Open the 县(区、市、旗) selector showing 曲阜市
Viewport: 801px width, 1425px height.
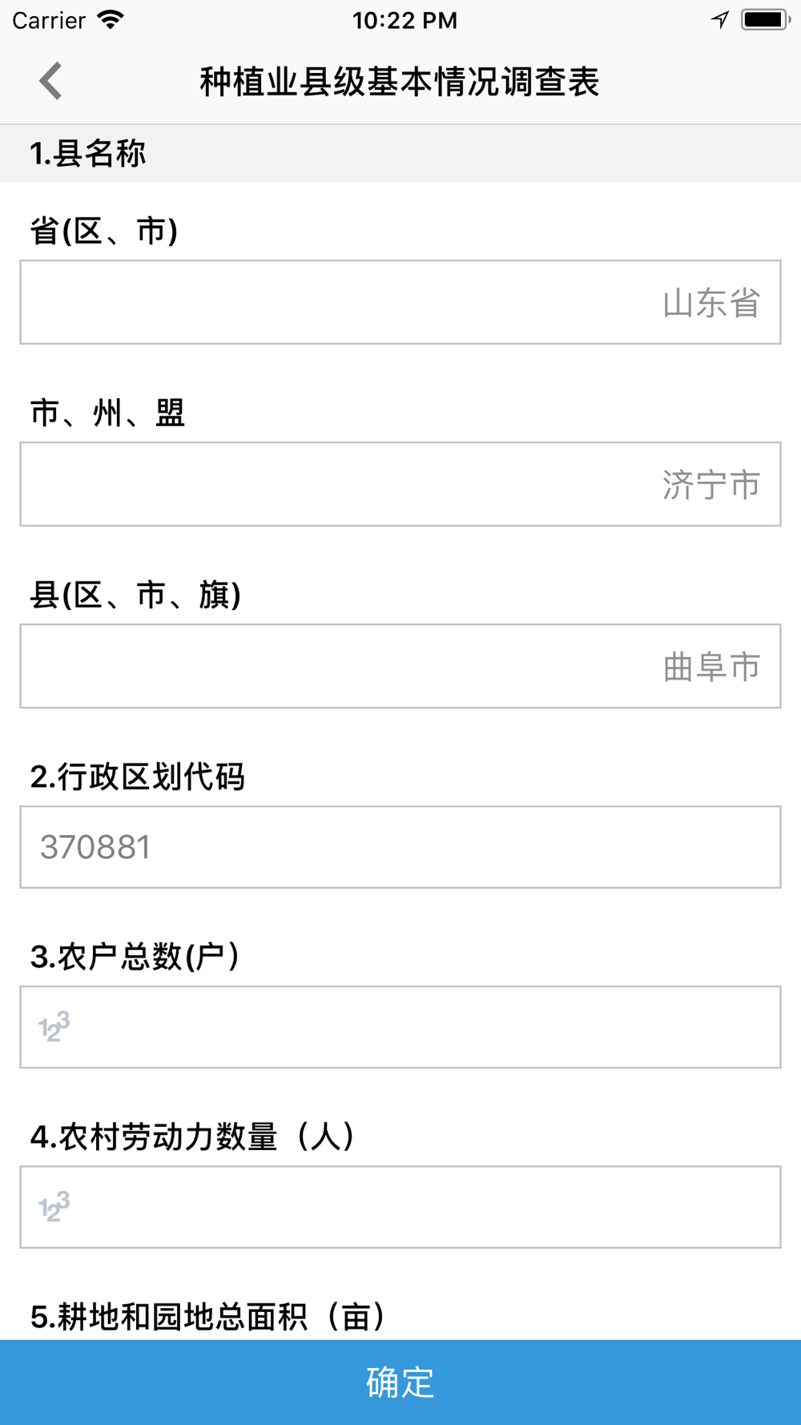pos(400,666)
